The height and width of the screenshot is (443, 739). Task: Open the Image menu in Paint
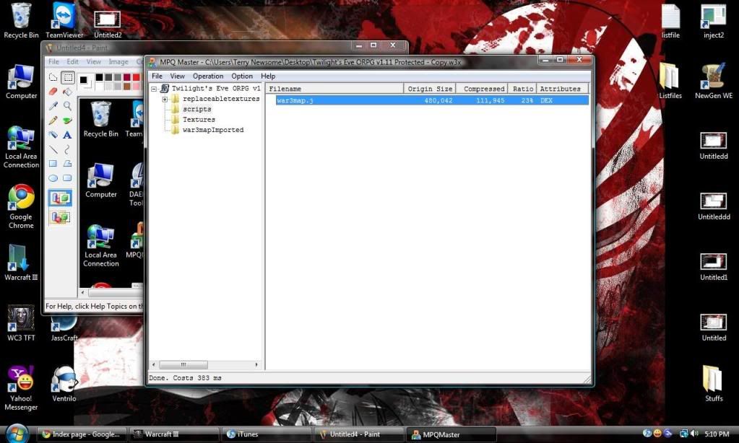click(118, 61)
